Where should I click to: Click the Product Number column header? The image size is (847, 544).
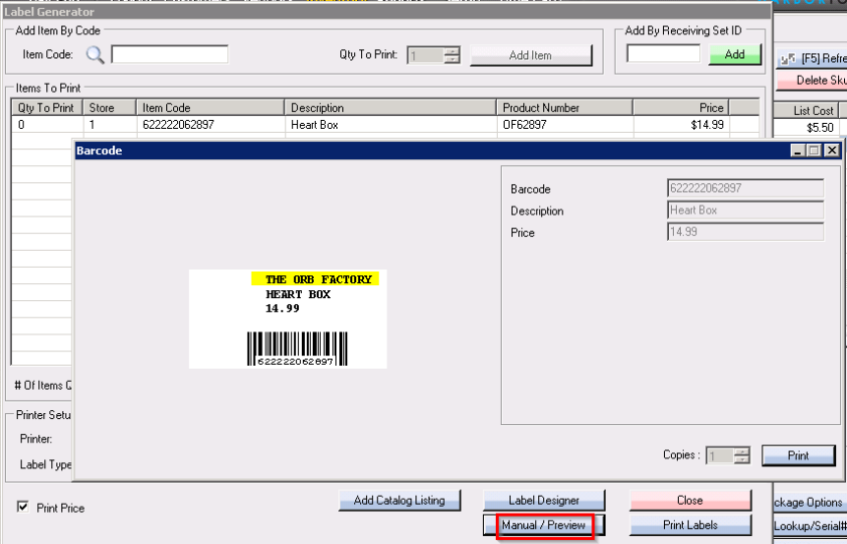tap(565, 107)
